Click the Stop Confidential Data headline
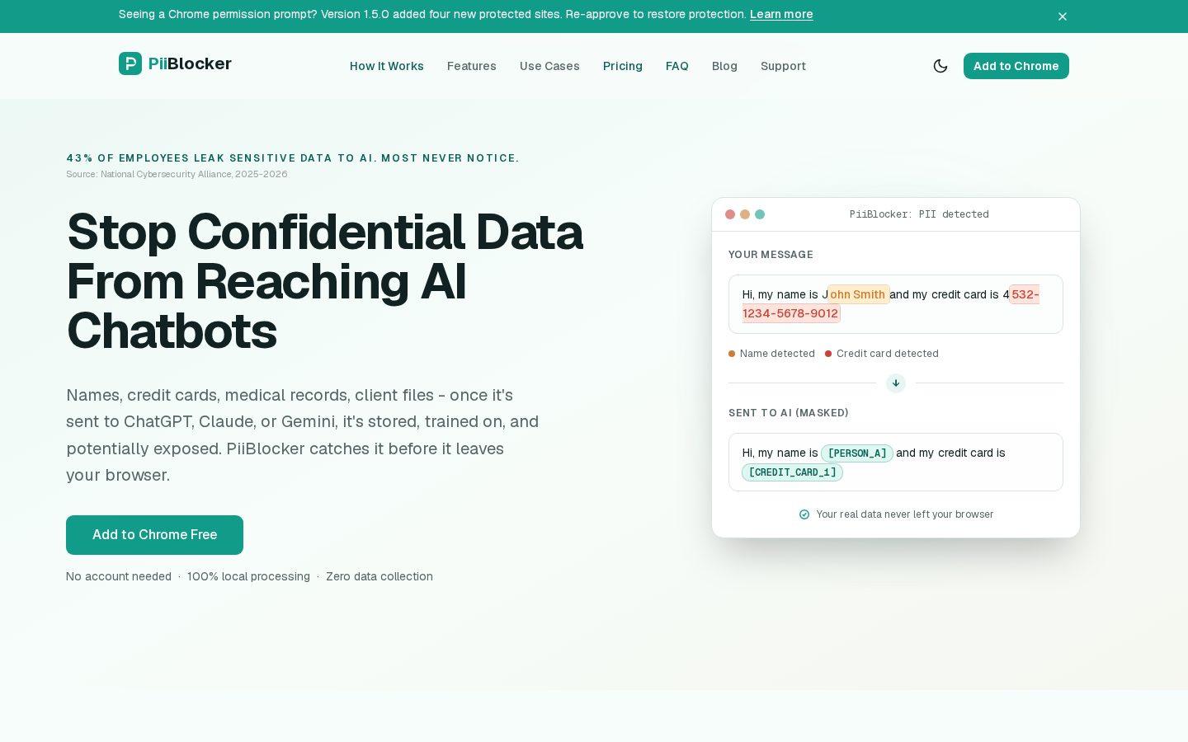 pyautogui.click(x=325, y=281)
